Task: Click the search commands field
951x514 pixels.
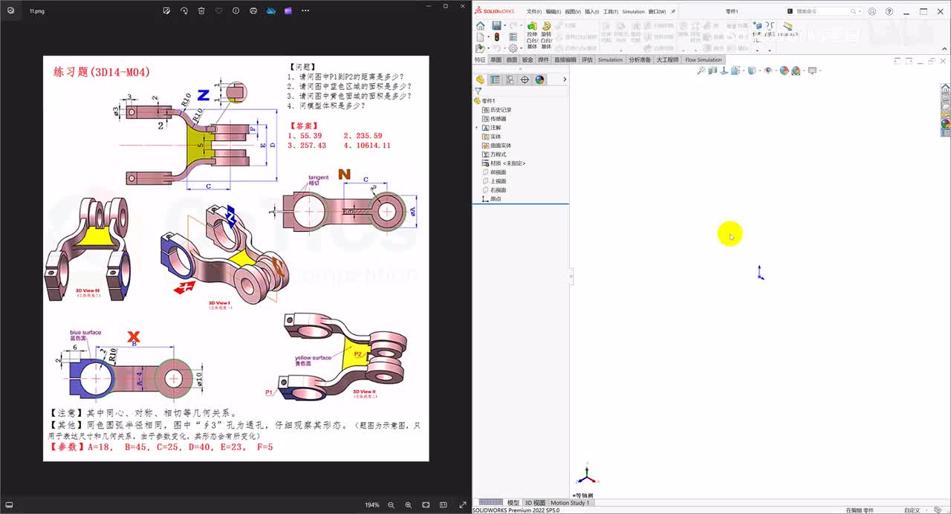Action: (x=825, y=11)
